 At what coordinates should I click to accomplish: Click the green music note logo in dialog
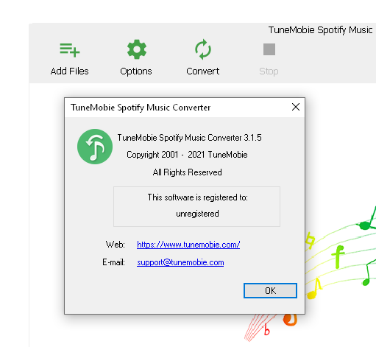[x=95, y=147]
